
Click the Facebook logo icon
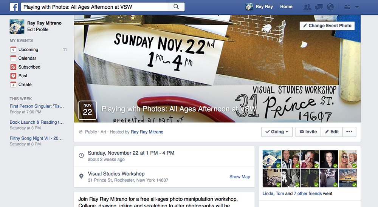coord(14,7)
